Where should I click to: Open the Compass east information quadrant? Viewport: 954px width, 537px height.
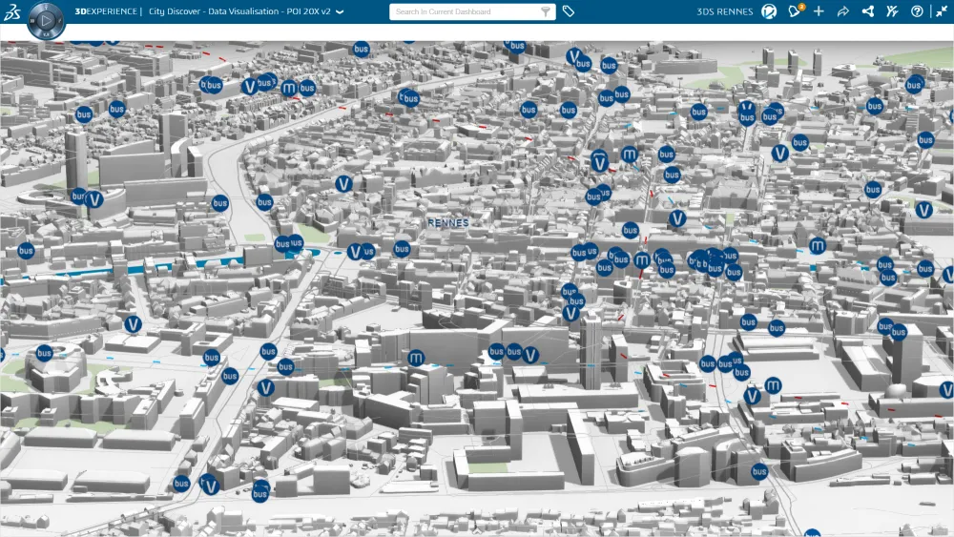click(x=59, y=20)
